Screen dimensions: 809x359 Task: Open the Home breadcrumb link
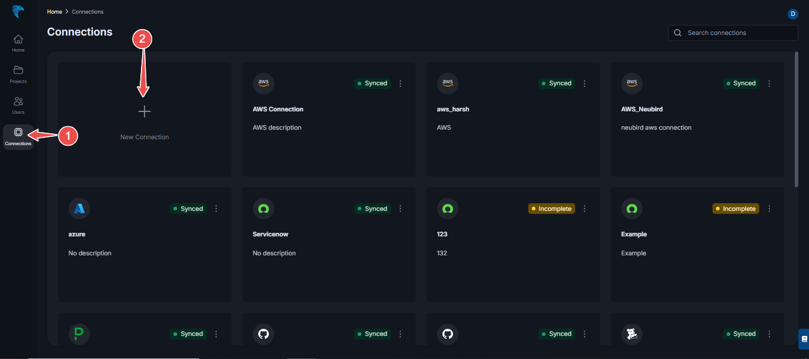pyautogui.click(x=54, y=11)
